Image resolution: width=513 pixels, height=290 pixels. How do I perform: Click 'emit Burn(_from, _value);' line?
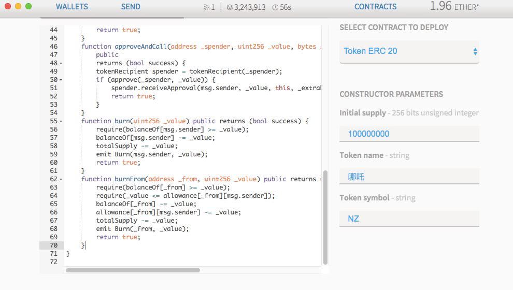(142, 229)
